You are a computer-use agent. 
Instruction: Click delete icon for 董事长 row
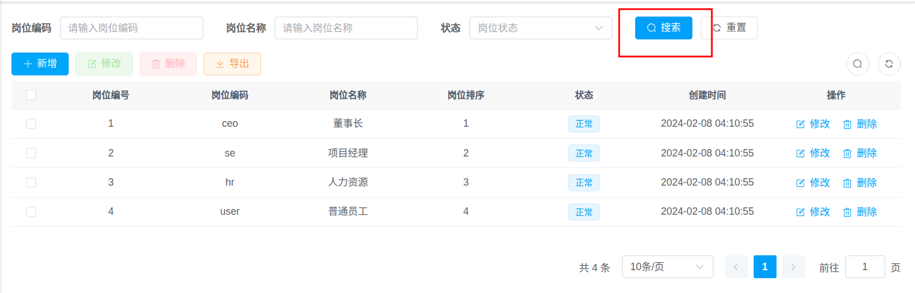[859, 124]
